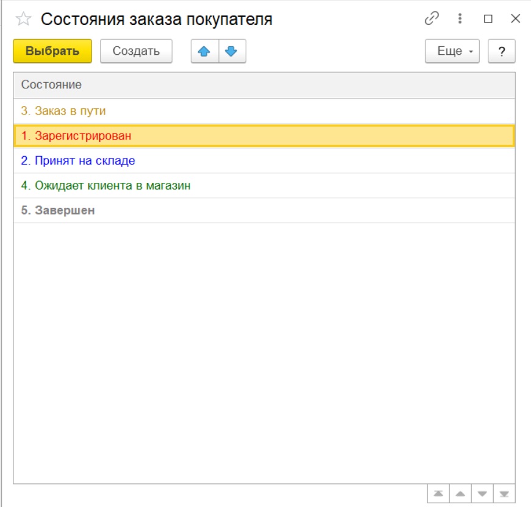Viewport: 531px width, 507px height.
Task: Open the help question mark button
Action: click(501, 51)
